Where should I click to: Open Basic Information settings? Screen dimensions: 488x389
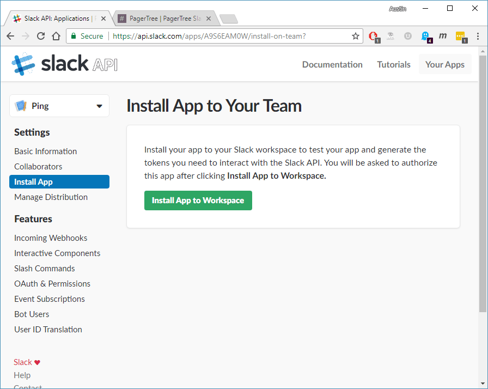(x=45, y=151)
